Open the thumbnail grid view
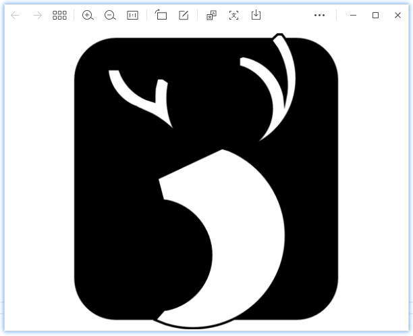This screenshot has height=336, width=413. coord(59,16)
